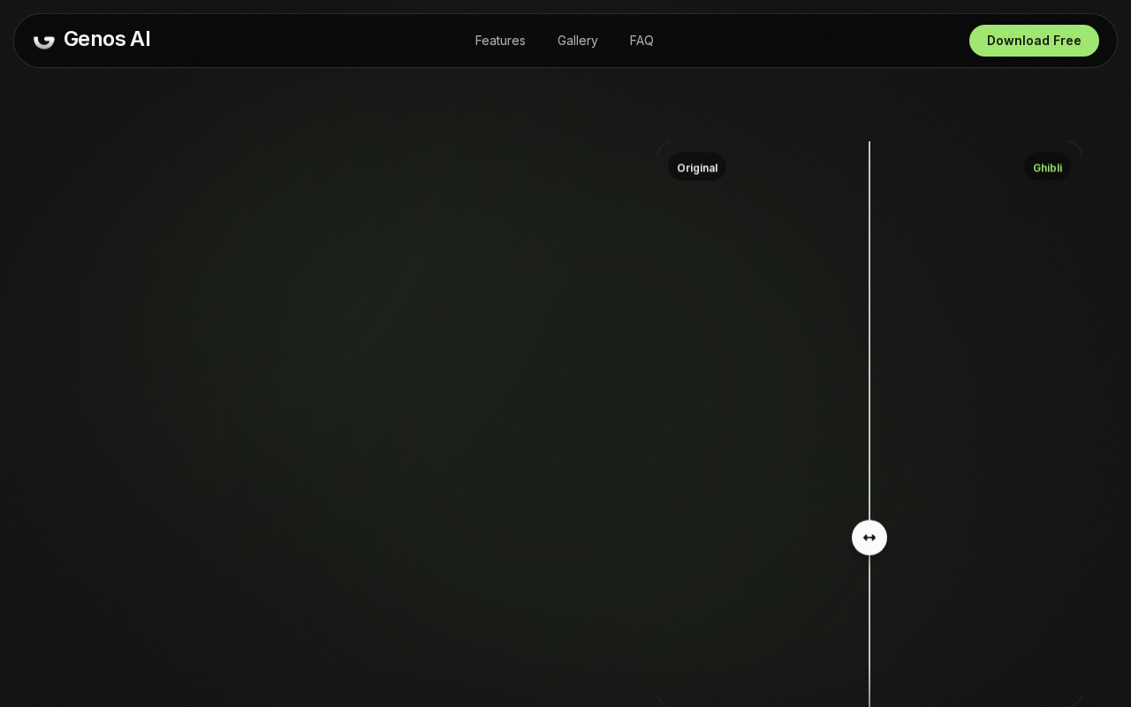Viewport: 1131px width, 707px height.
Task: Click the Download Free button
Action: pos(1034,41)
